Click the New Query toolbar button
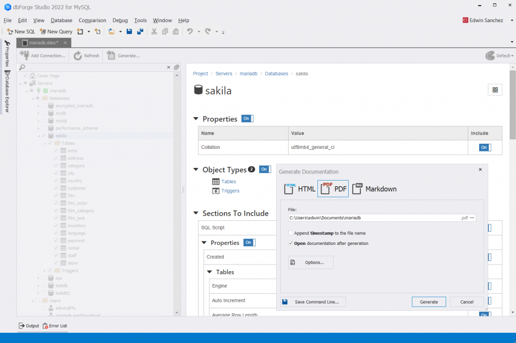Screen dimensions: 516x343 [x=56, y=32]
